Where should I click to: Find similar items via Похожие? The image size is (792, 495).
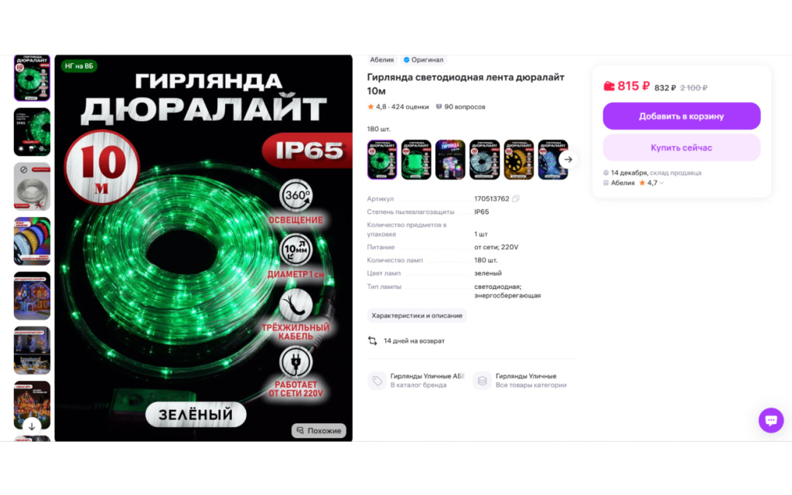(x=319, y=430)
